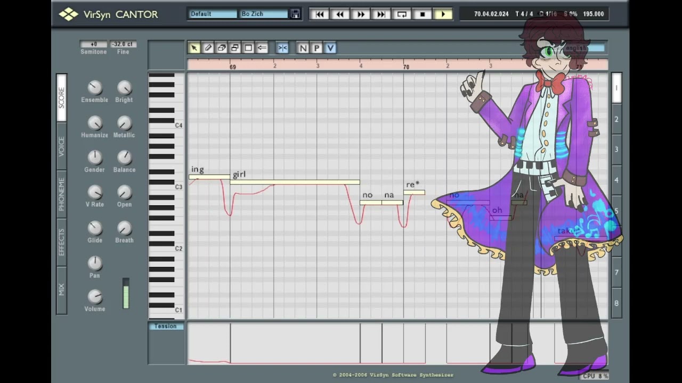
Task: Click the save preset disk icon
Action: point(295,14)
